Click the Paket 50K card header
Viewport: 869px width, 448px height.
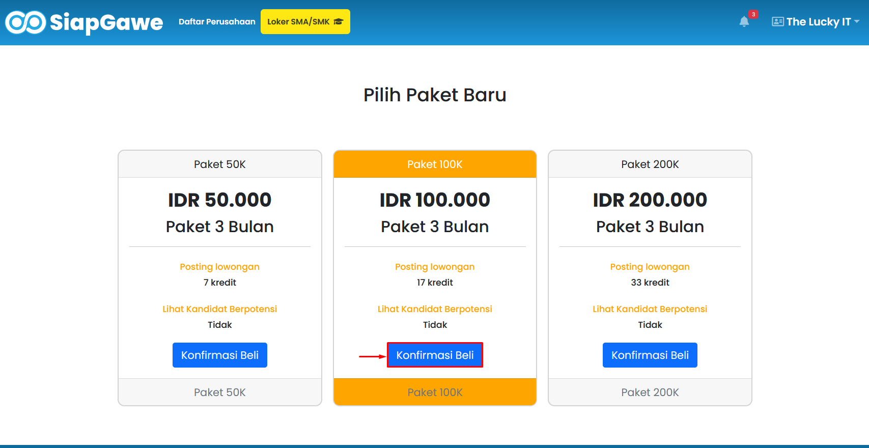point(220,164)
